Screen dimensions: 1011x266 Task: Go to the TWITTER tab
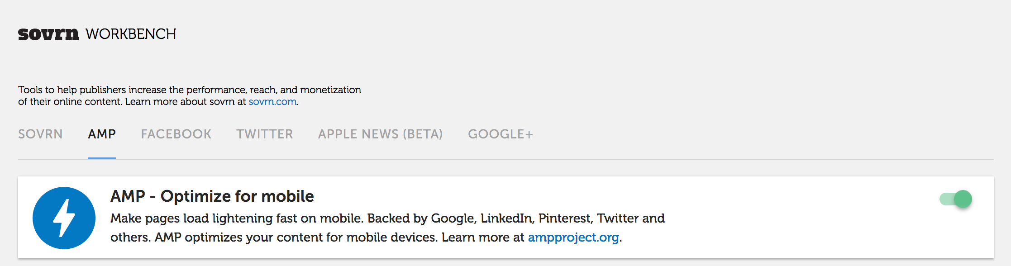(x=265, y=134)
